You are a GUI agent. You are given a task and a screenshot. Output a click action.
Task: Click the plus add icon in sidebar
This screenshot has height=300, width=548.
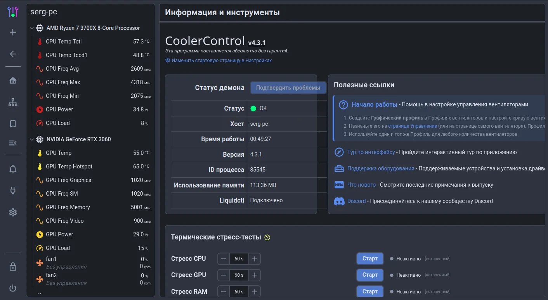(x=13, y=32)
